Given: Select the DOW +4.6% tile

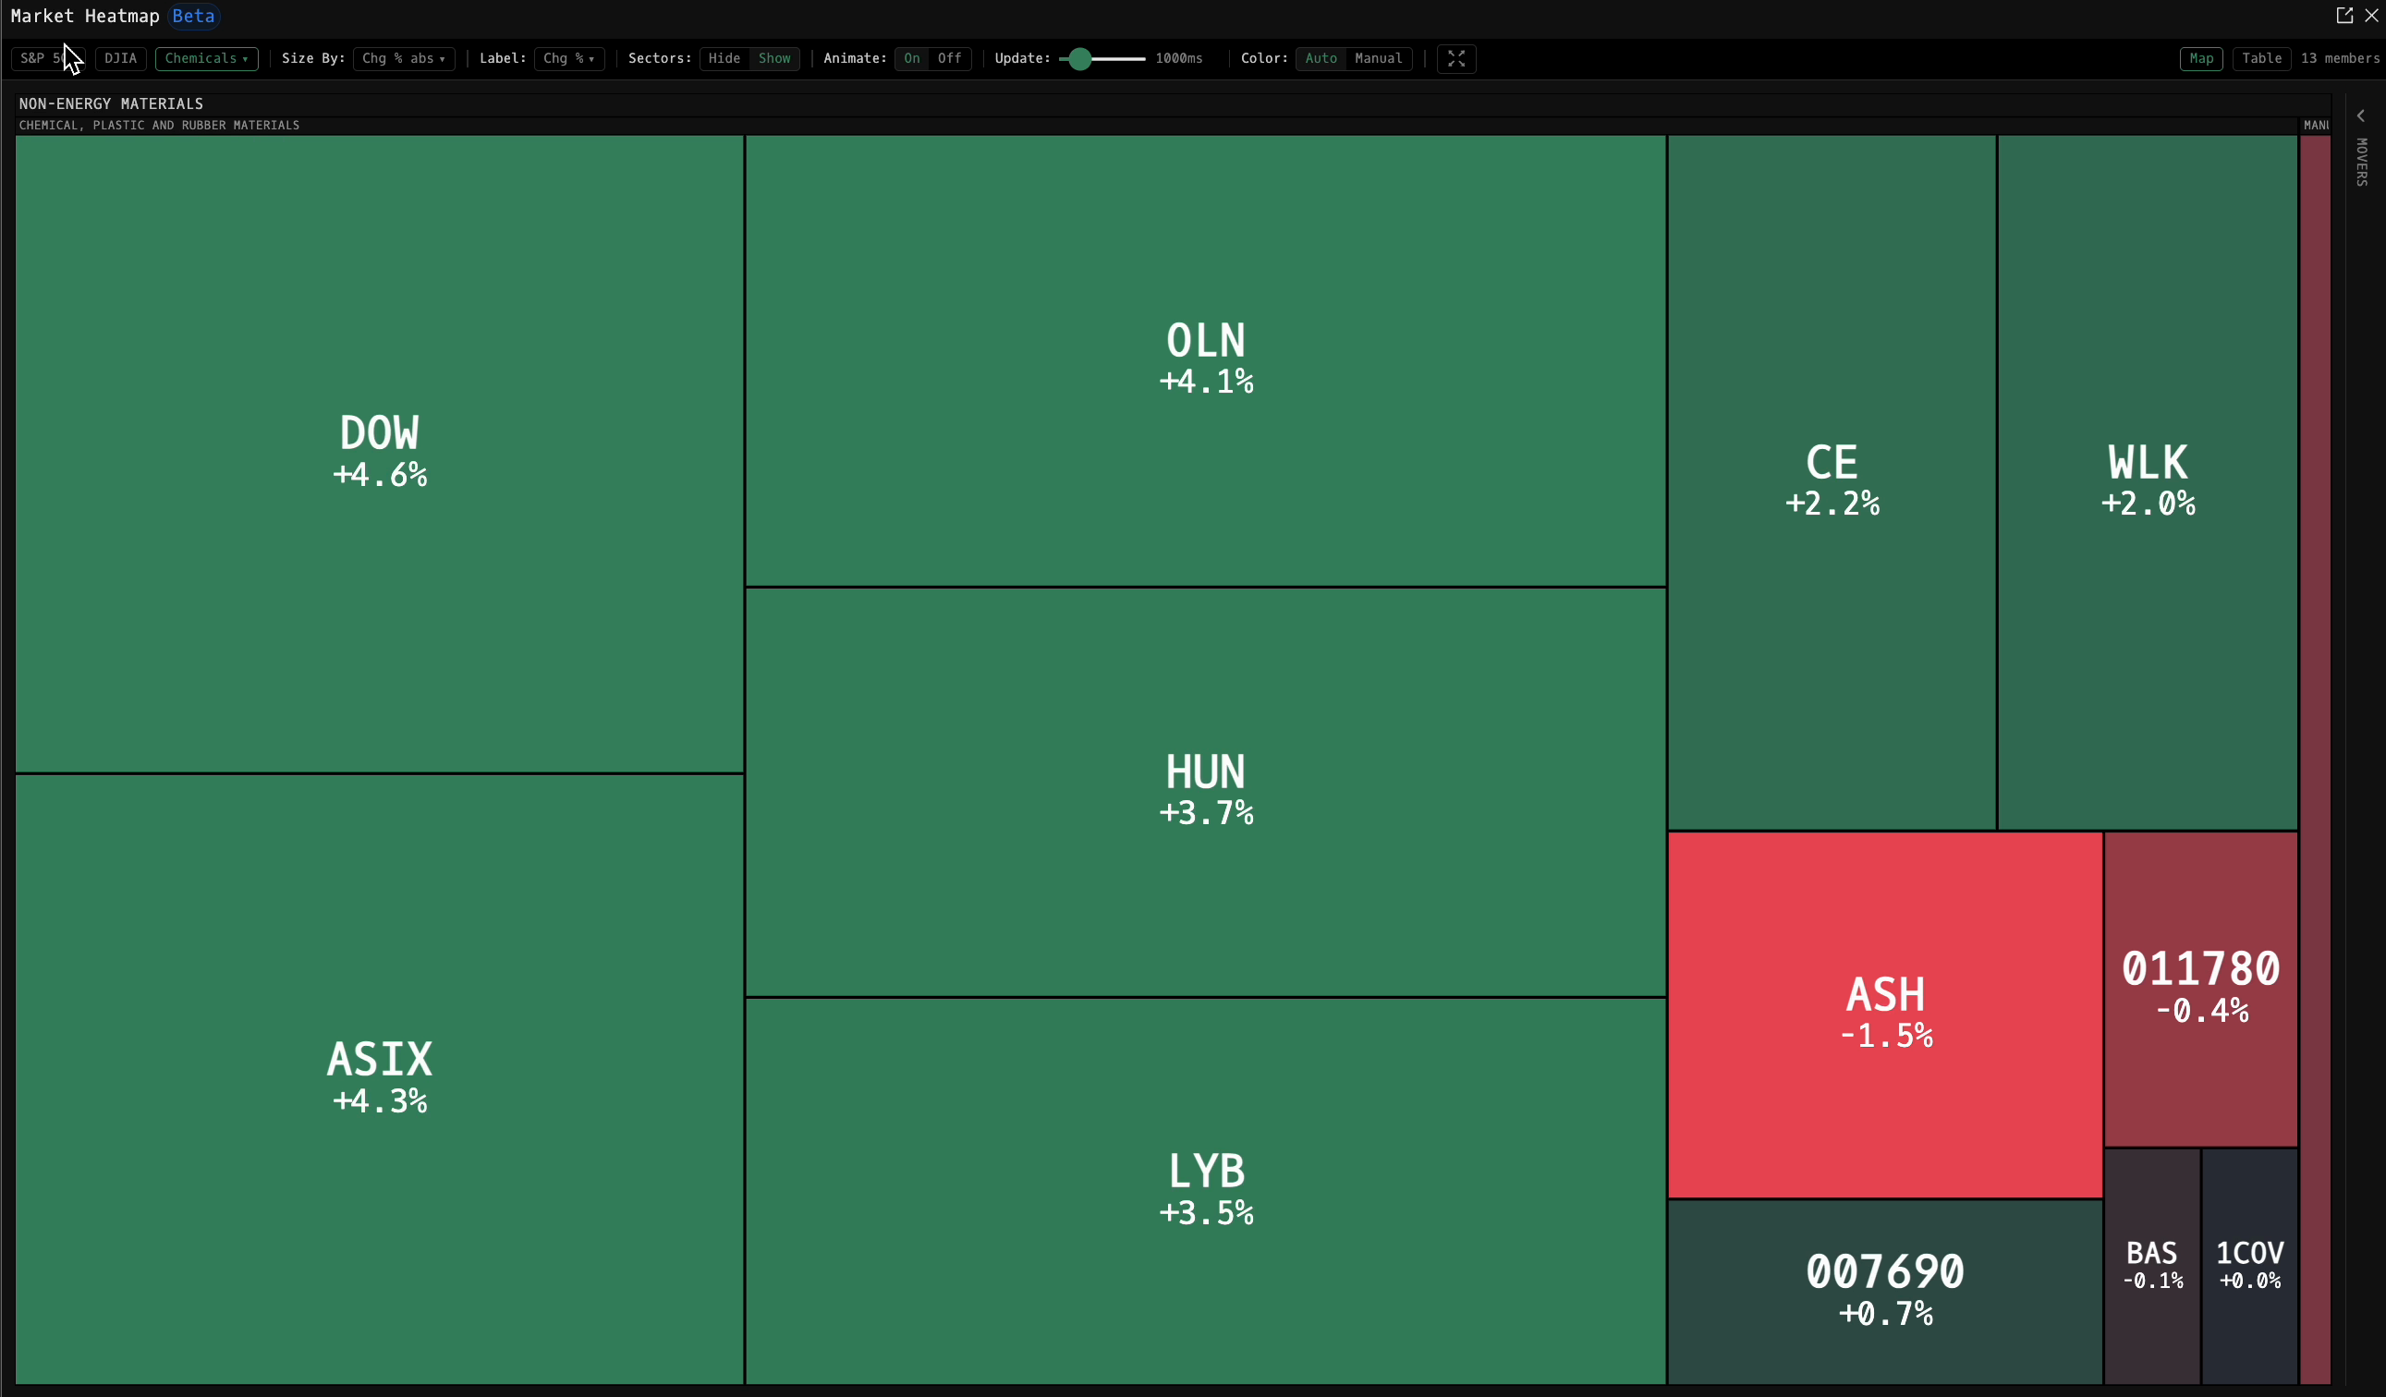Looking at the screenshot, I should tap(380, 454).
